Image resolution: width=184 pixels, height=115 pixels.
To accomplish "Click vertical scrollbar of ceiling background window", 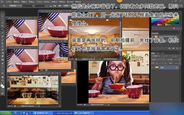I will 121,39.
